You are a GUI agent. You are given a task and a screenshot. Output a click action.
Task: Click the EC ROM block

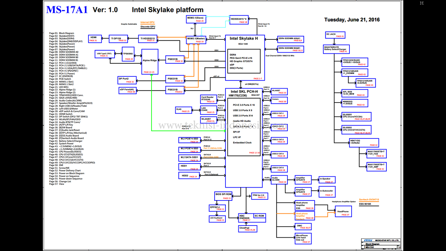pos(260,216)
